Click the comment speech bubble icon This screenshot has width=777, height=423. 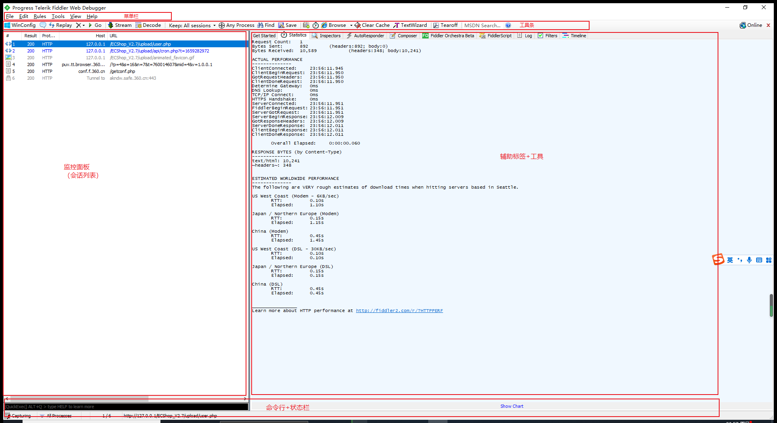pyautogui.click(x=43, y=25)
